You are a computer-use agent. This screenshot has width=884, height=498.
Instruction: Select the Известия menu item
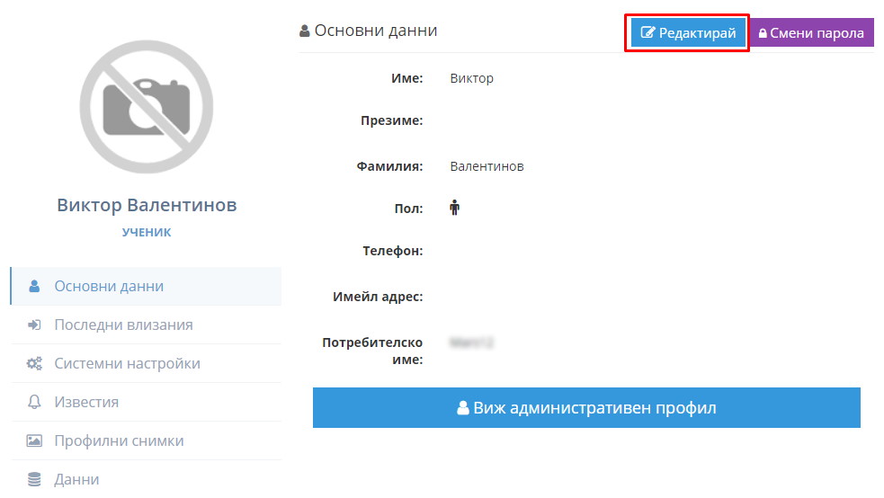[x=146, y=402]
